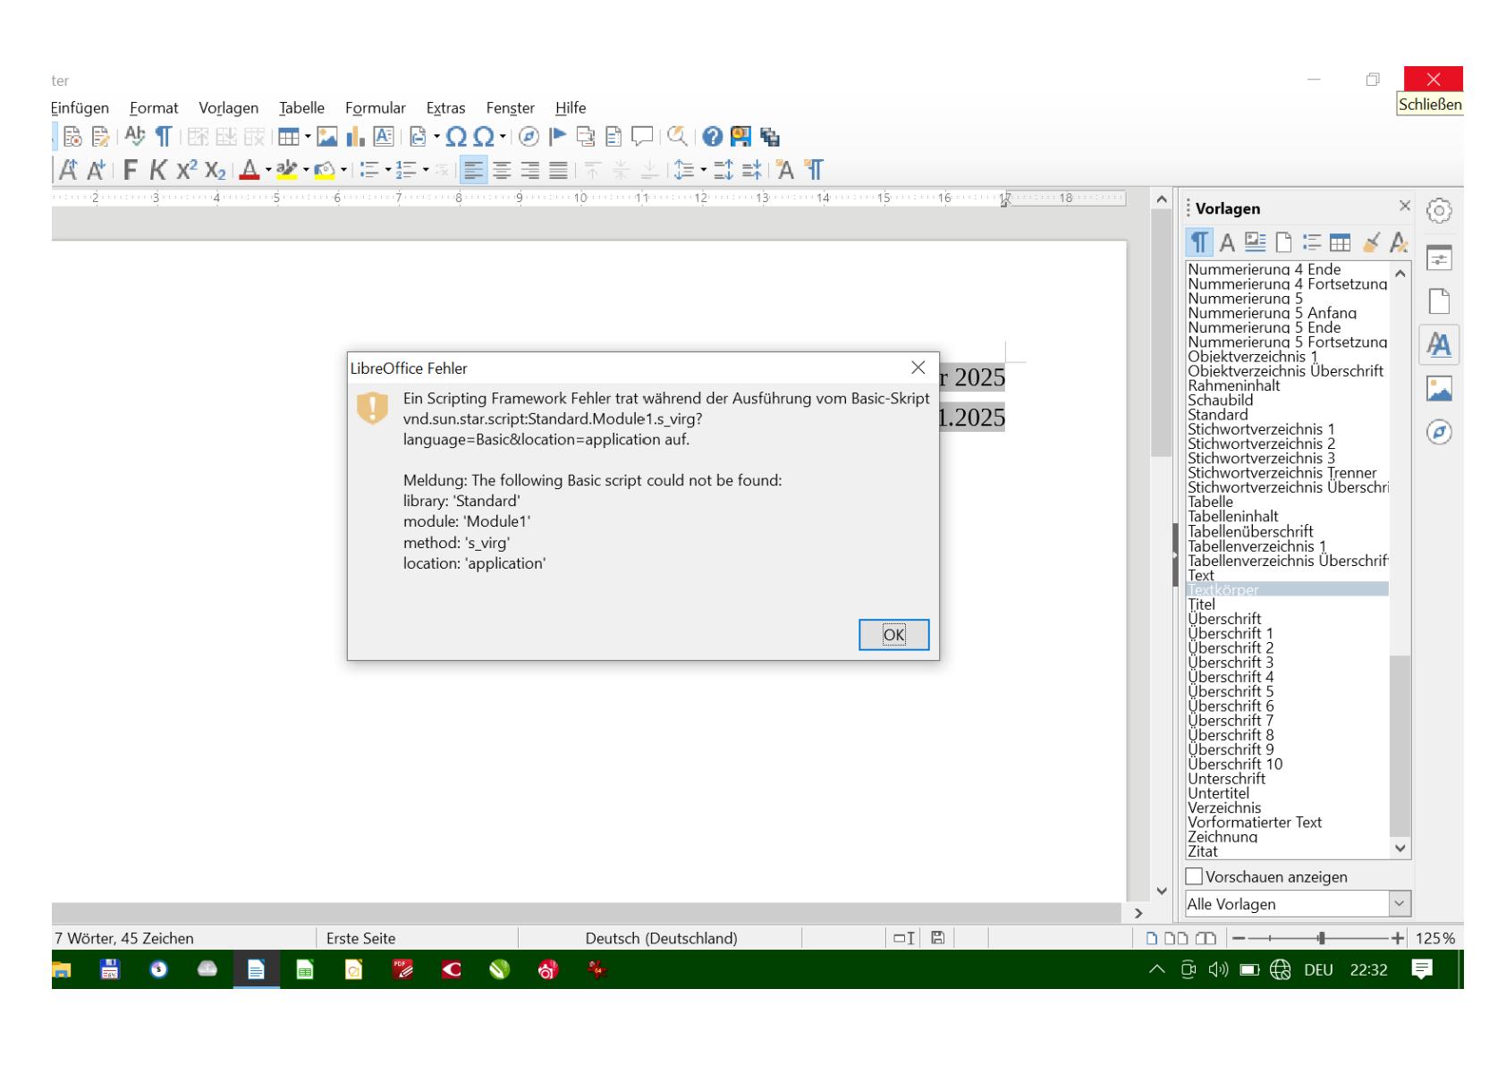
Task: Click the Insert Chart toolbar icon
Action: (355, 137)
